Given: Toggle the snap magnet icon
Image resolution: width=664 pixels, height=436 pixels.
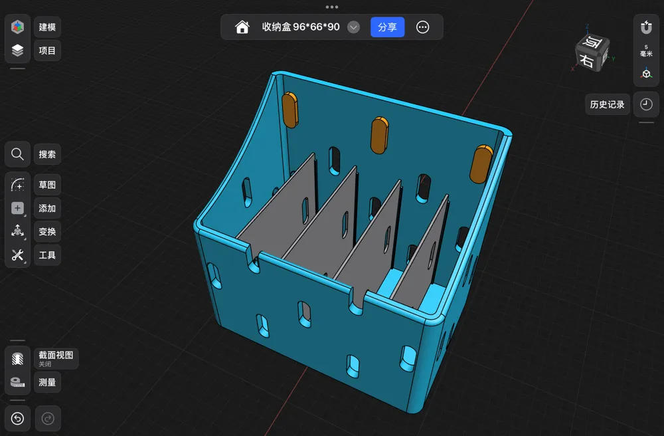Looking at the screenshot, I should point(646,27).
